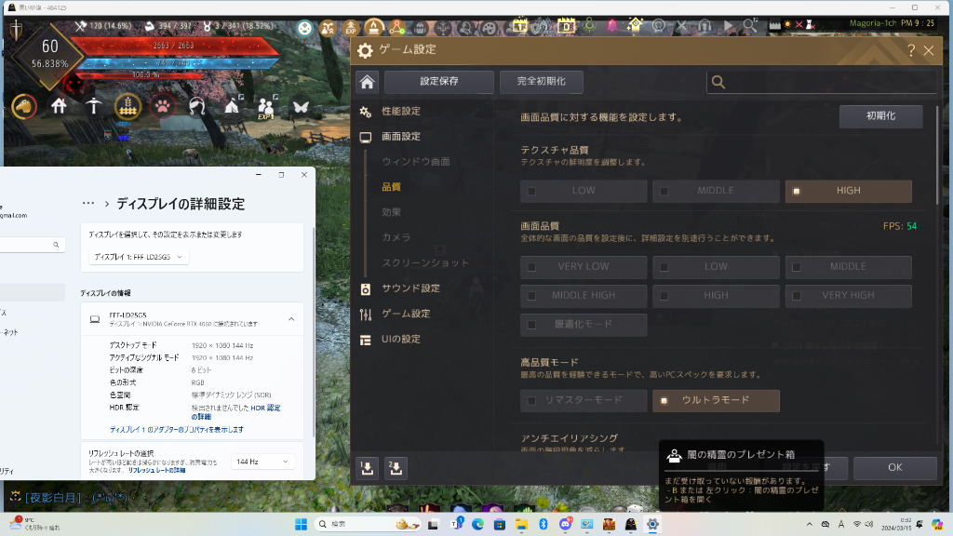
Task: Show hidden system tray icons chevron
Action: tap(809, 524)
